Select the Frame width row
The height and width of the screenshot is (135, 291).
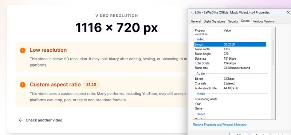(x=230, y=49)
